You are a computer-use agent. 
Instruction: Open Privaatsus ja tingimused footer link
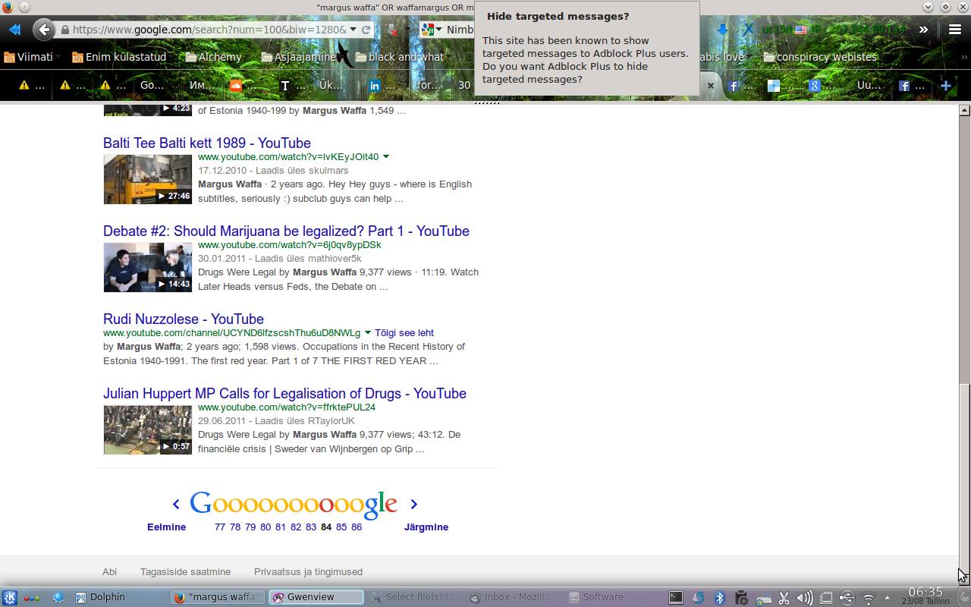[308, 572]
